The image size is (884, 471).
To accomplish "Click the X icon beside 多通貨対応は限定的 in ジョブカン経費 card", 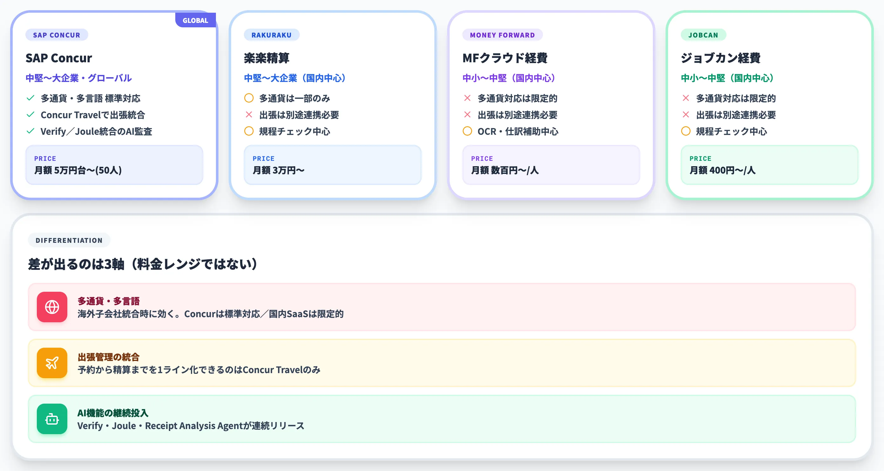I will click(x=686, y=98).
